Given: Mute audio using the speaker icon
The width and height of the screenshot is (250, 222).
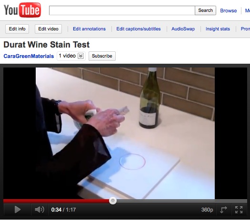Looking at the screenshot, I should 40,210.
